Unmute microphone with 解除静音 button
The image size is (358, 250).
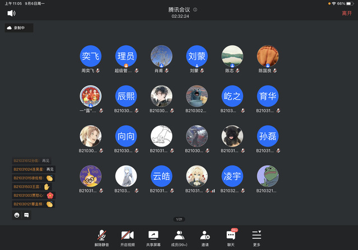coord(101,237)
